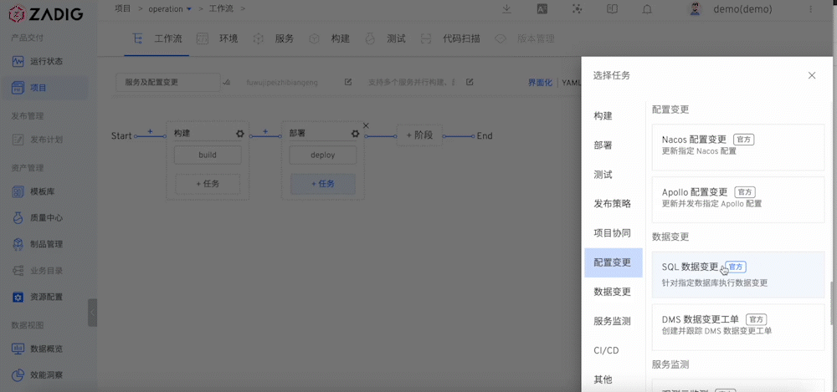Open the 工作流 breadcrumb link
837x392 pixels.
click(223, 8)
